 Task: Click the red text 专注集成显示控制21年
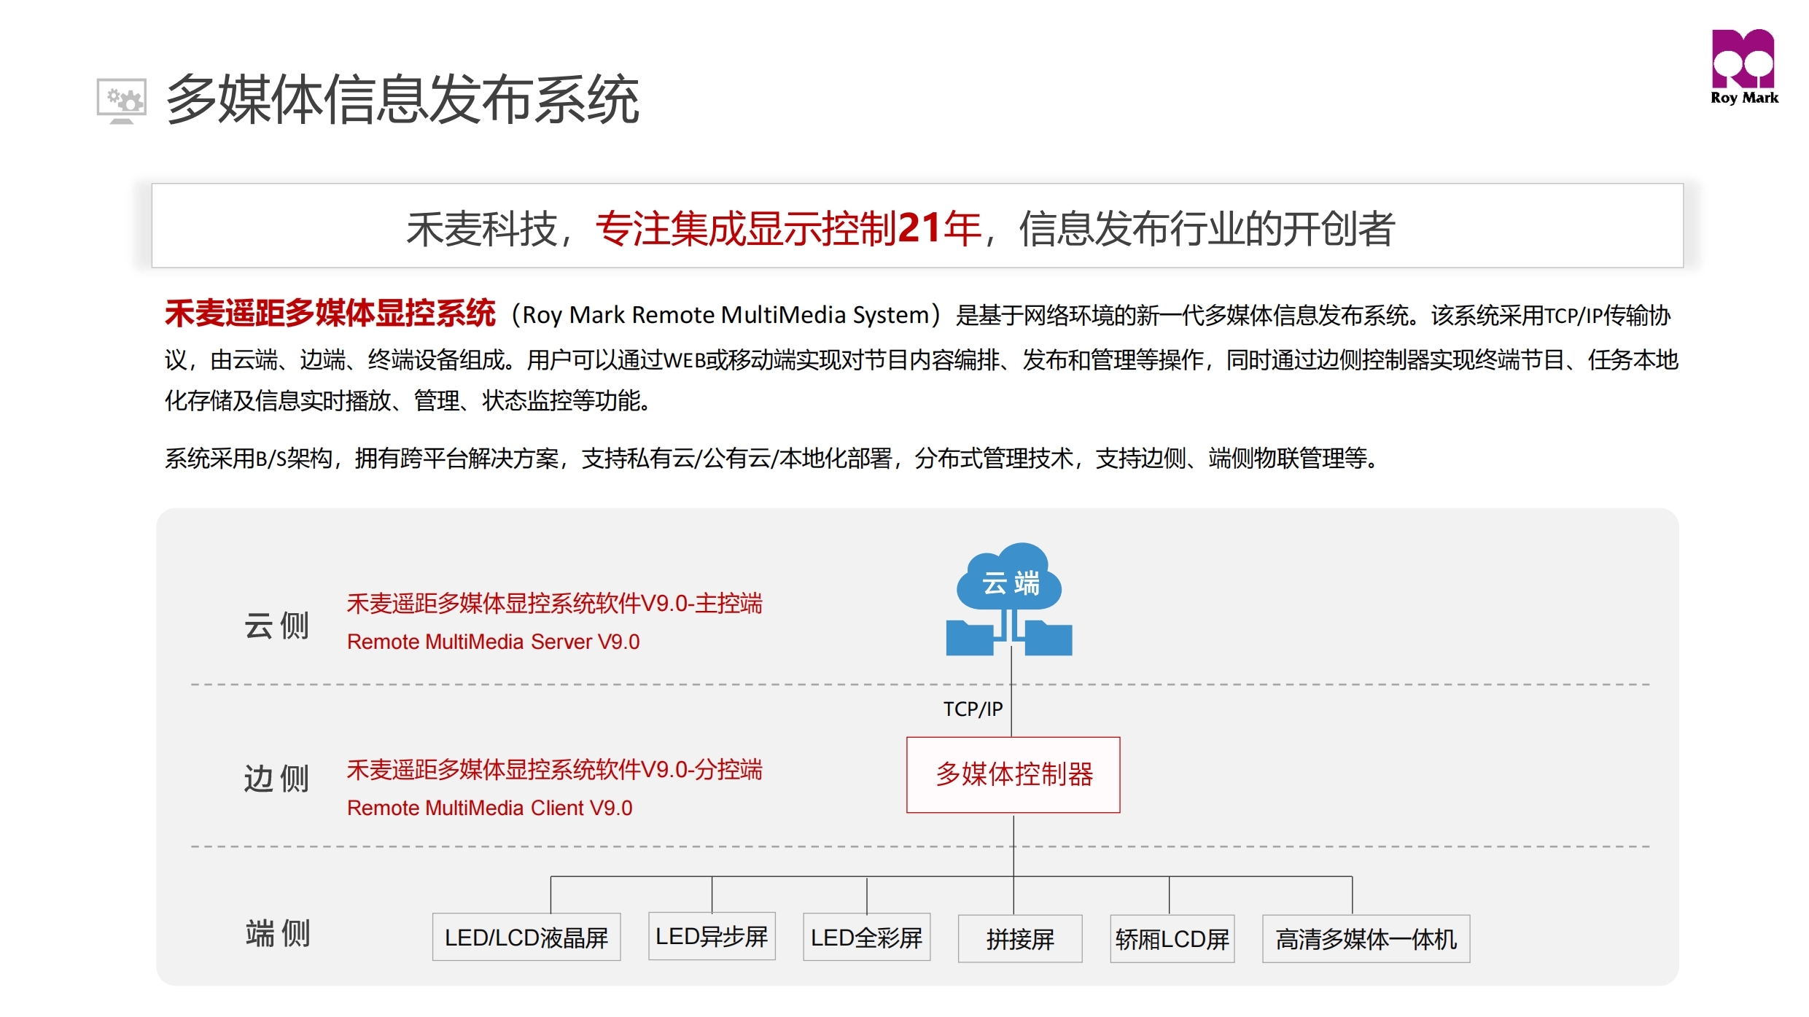788,228
